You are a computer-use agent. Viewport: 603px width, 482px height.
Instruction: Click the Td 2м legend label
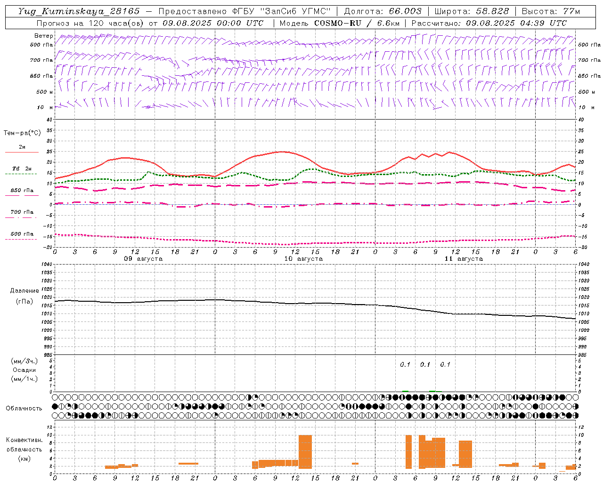pos(22,169)
